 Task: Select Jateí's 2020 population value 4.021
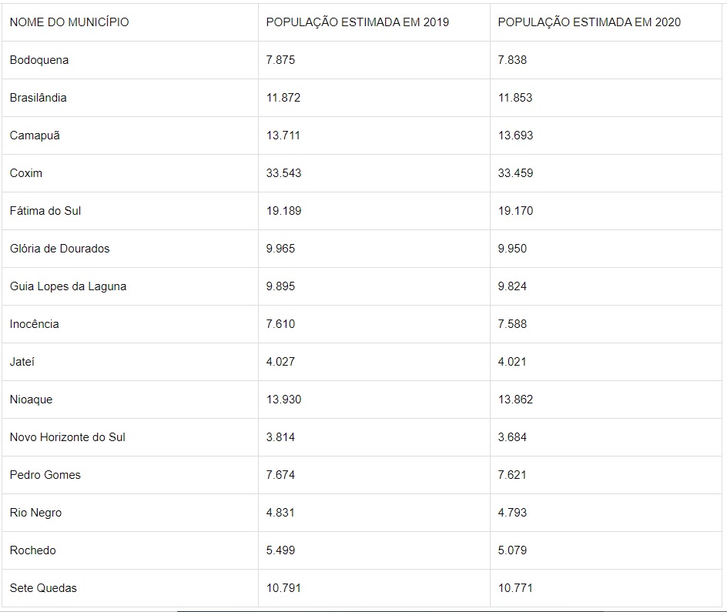512,362
